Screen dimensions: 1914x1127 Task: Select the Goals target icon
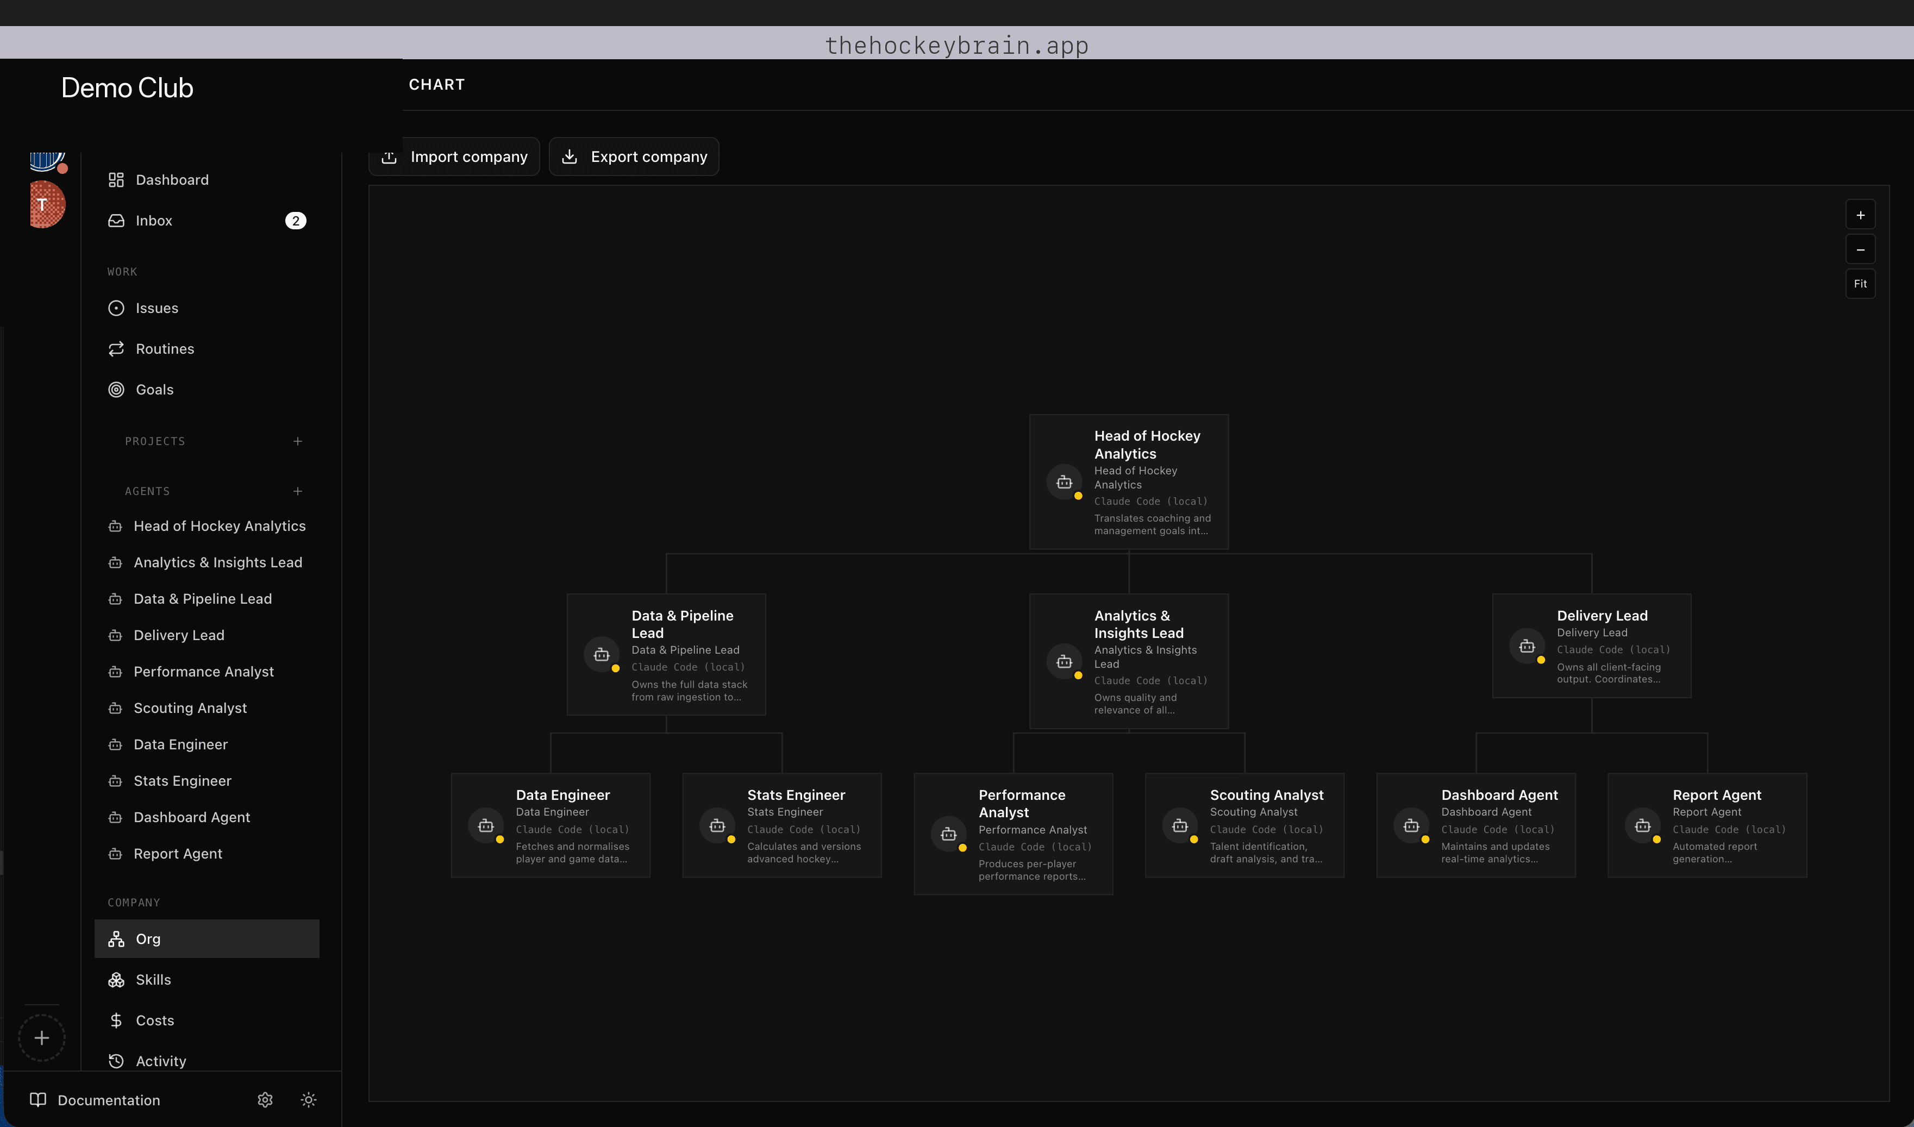[x=116, y=389]
